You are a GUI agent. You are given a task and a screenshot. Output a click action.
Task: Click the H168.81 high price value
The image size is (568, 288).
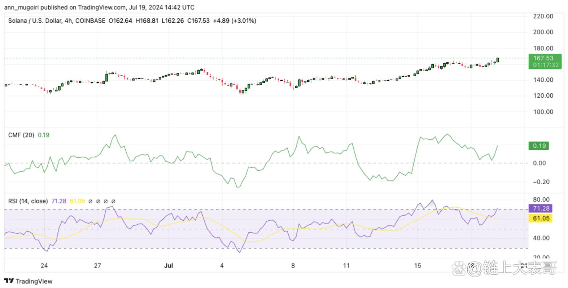[147, 21]
